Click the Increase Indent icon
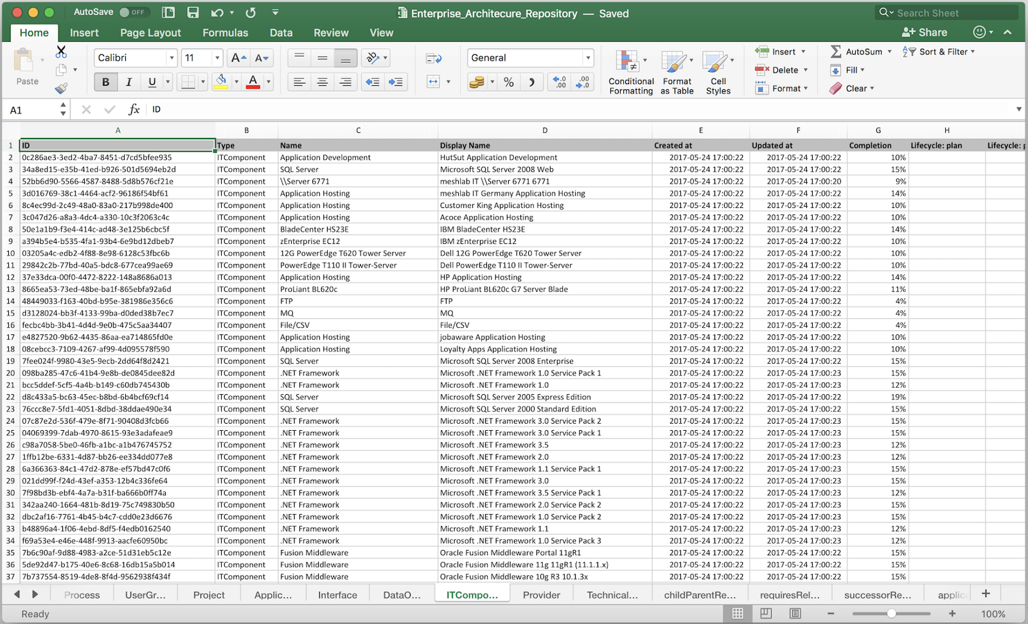This screenshot has width=1028, height=624. pyautogui.click(x=396, y=82)
